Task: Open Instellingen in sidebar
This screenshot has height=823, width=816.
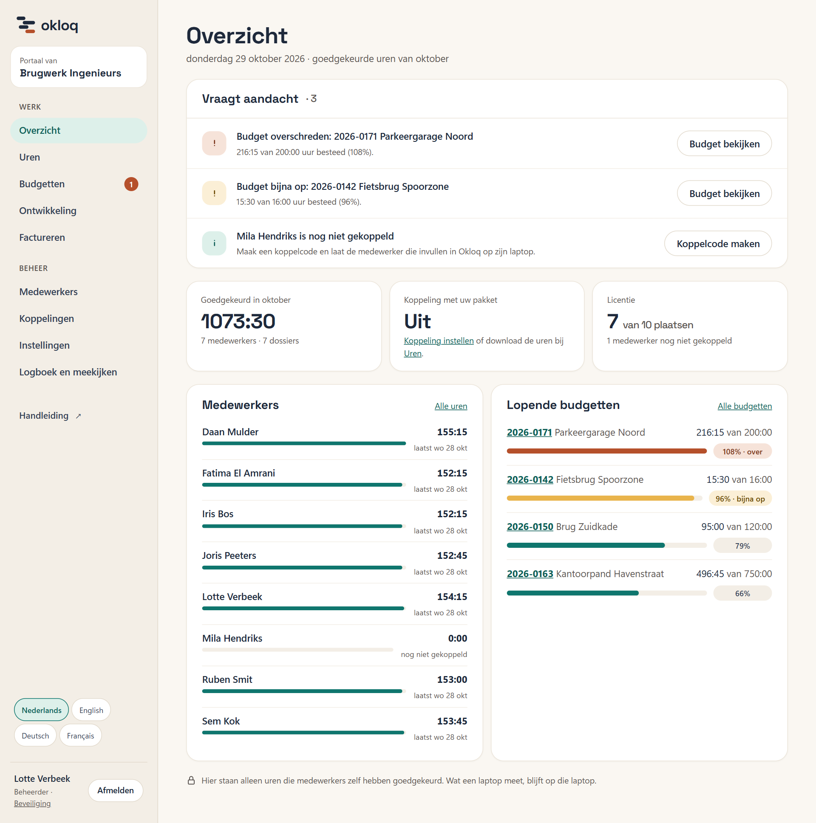Action: (79, 346)
